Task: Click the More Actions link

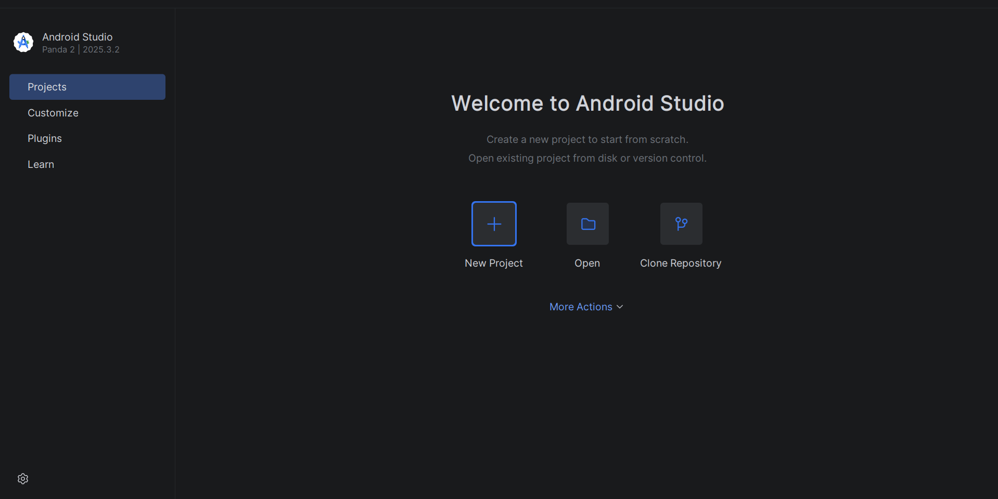Action: [x=581, y=307]
